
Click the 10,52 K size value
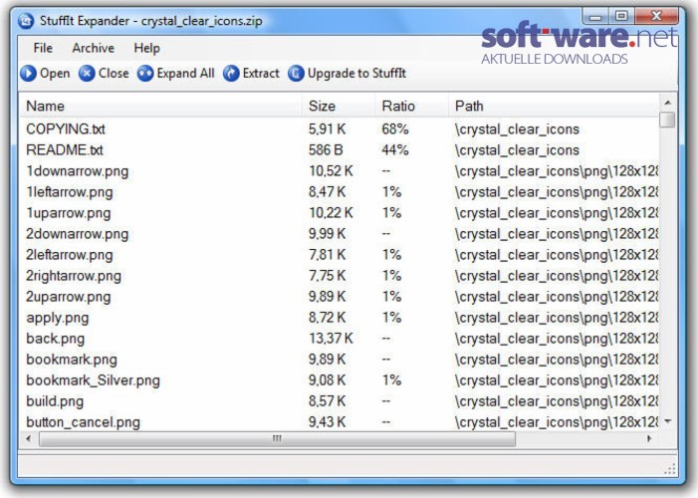(x=331, y=171)
